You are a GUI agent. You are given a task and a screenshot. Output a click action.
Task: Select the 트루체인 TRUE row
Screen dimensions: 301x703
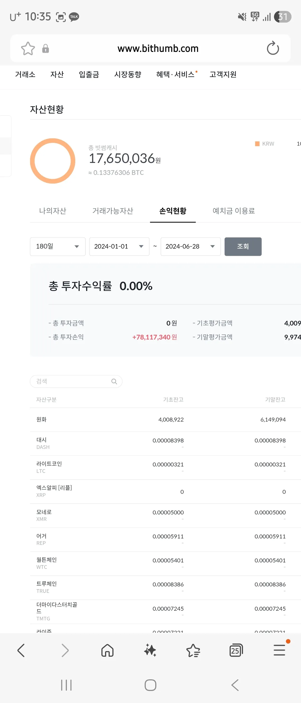(x=166, y=588)
